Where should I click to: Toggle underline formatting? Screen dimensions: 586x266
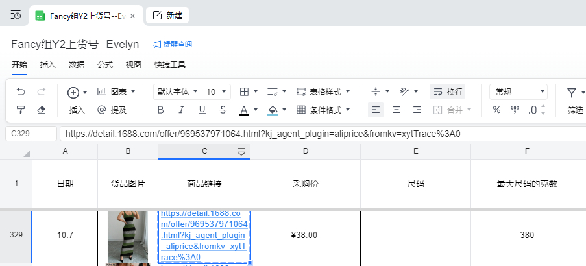click(202, 110)
